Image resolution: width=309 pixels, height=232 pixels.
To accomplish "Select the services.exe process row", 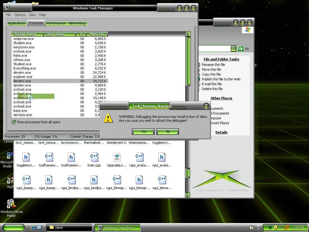I will (x=56, y=115).
